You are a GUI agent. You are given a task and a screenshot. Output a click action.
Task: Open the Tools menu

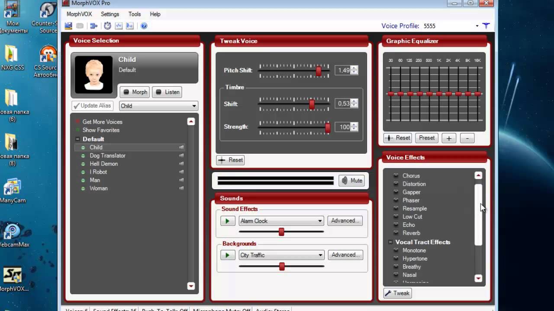click(135, 14)
